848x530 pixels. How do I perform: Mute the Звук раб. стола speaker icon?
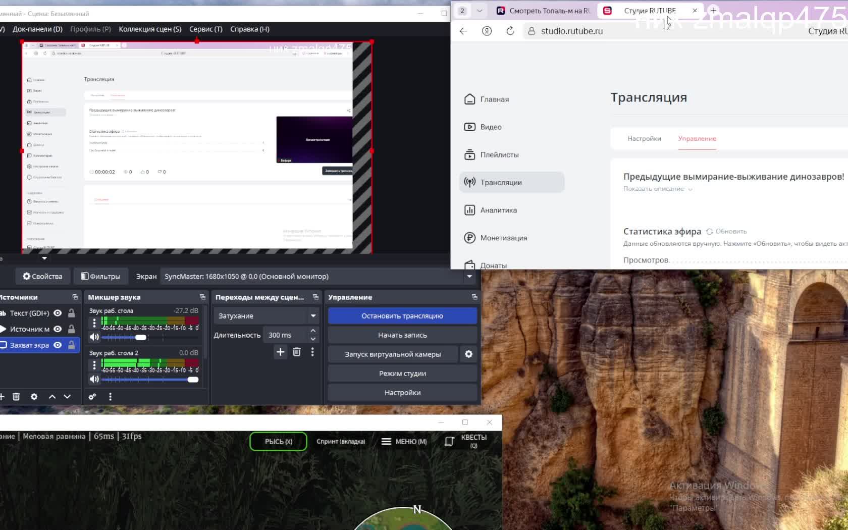pyautogui.click(x=94, y=337)
